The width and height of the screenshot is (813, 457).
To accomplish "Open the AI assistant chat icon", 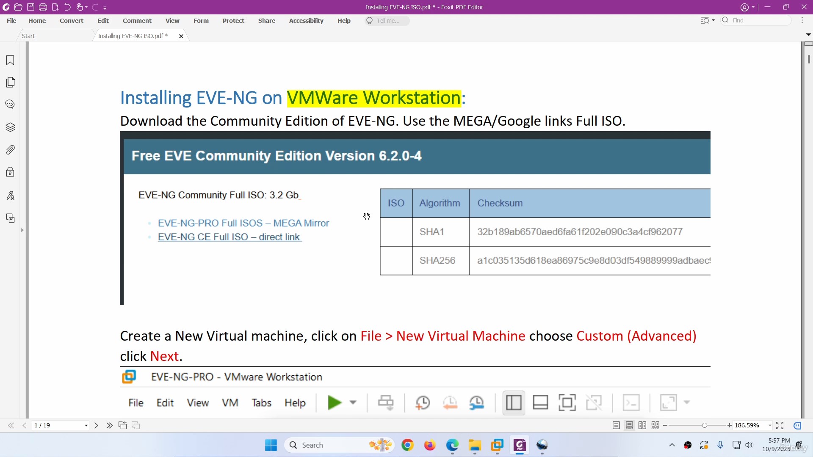I will click(797, 425).
